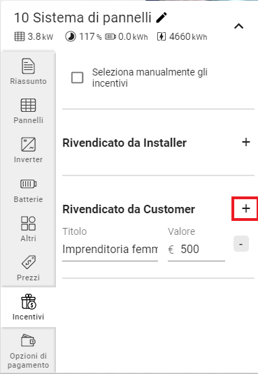
Task: Click the 4660 kWh energy production icon
Action: 162,37
